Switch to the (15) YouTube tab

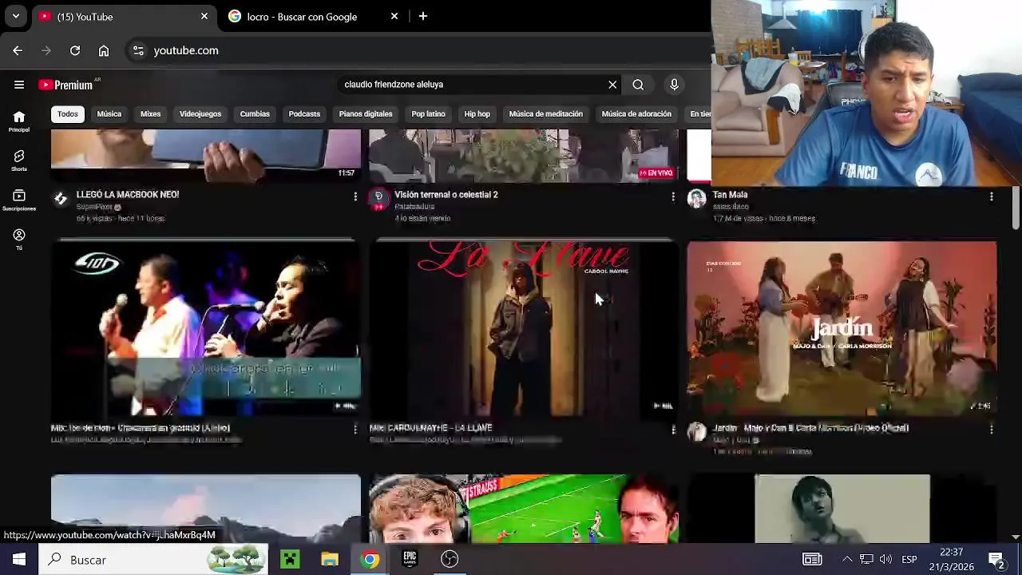[124, 16]
